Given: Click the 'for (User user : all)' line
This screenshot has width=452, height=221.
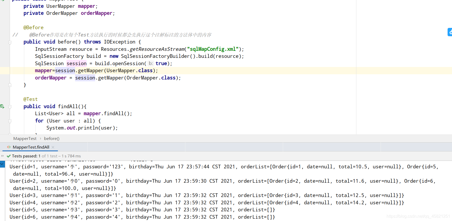Looking at the screenshot, I should tap(68, 121).
